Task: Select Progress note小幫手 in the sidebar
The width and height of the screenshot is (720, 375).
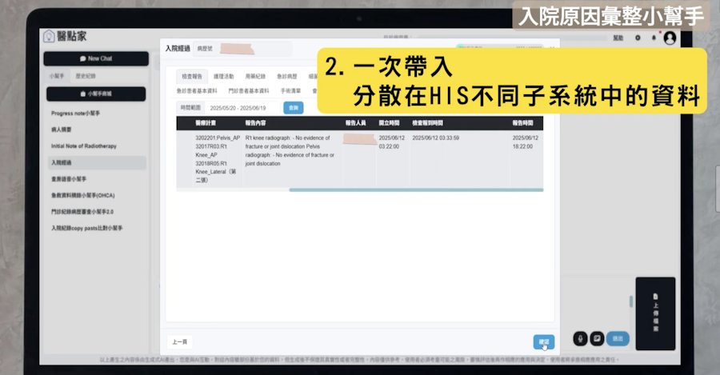Action: (76, 114)
